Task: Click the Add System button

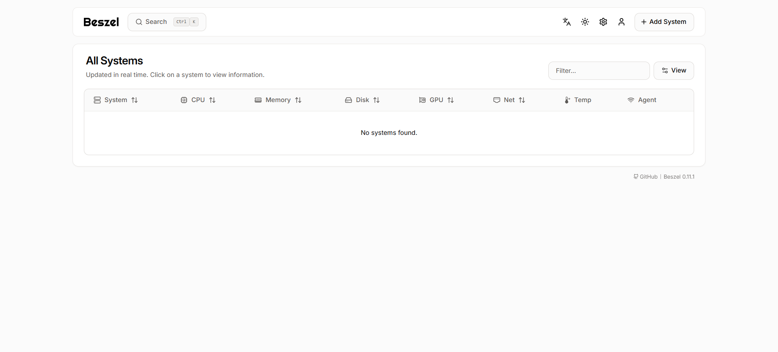Action: [664, 22]
